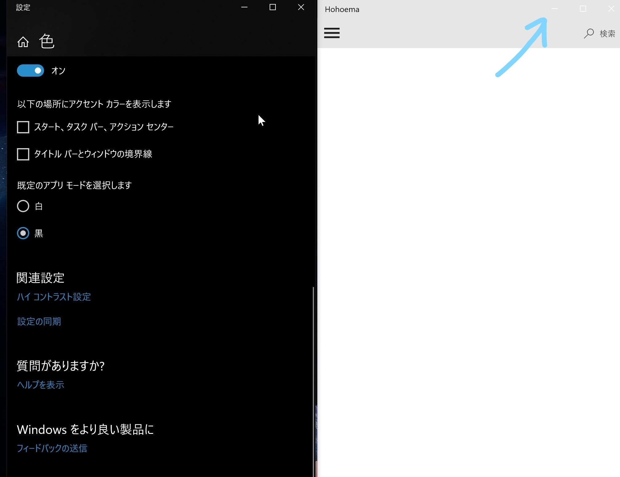This screenshot has height=477, width=620.
Task: Show help via ヘルプを表示
Action: (x=40, y=385)
